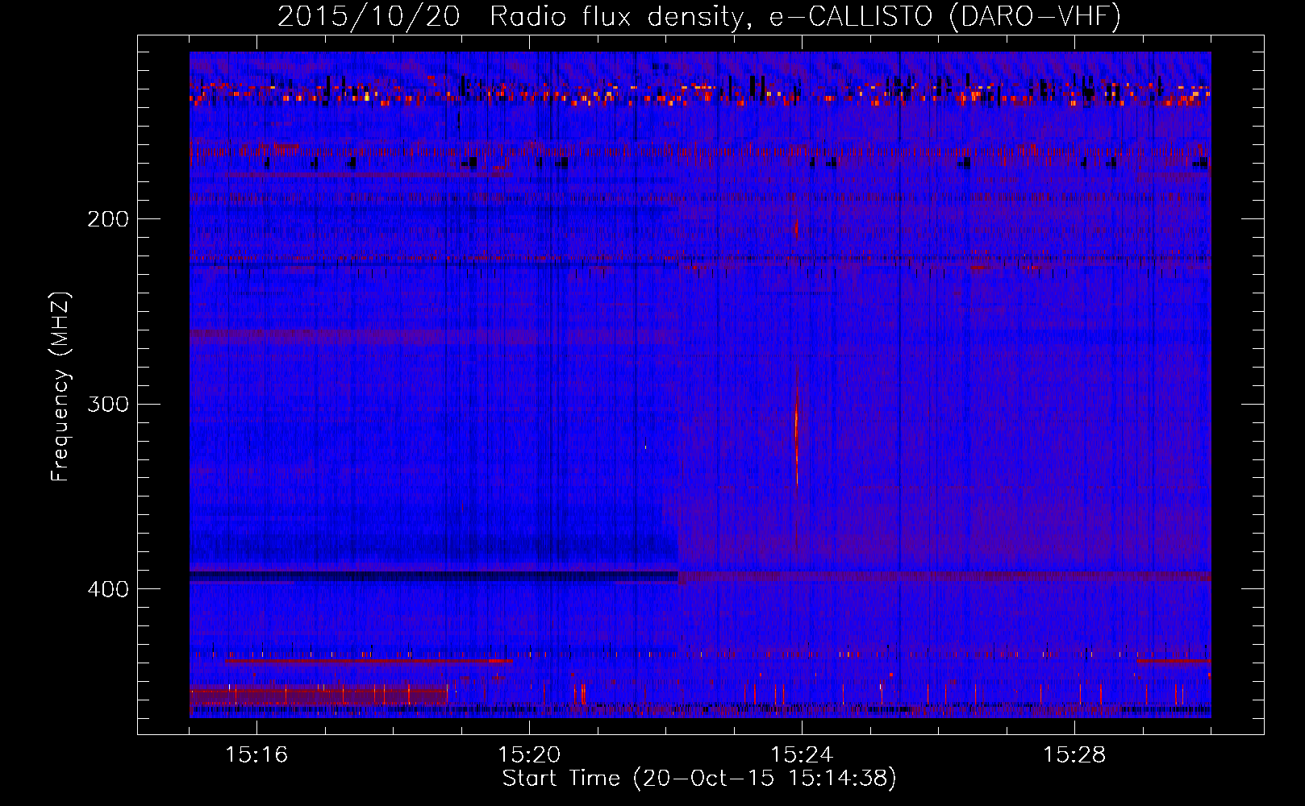Click the tiny yellow dot near 15:21
Screen dimensions: 1305x806
coord(646,447)
